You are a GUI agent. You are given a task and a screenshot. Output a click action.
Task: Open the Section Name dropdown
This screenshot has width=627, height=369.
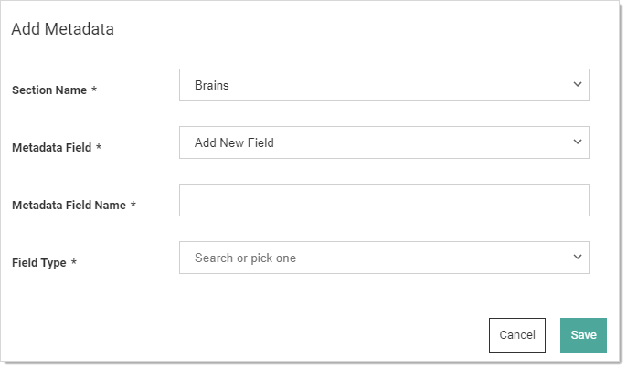click(384, 85)
